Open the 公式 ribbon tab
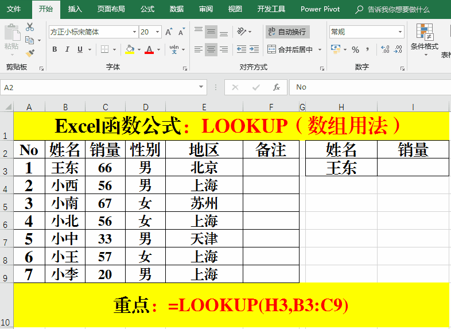Image resolution: width=451 pixels, height=329 pixels. point(147,9)
